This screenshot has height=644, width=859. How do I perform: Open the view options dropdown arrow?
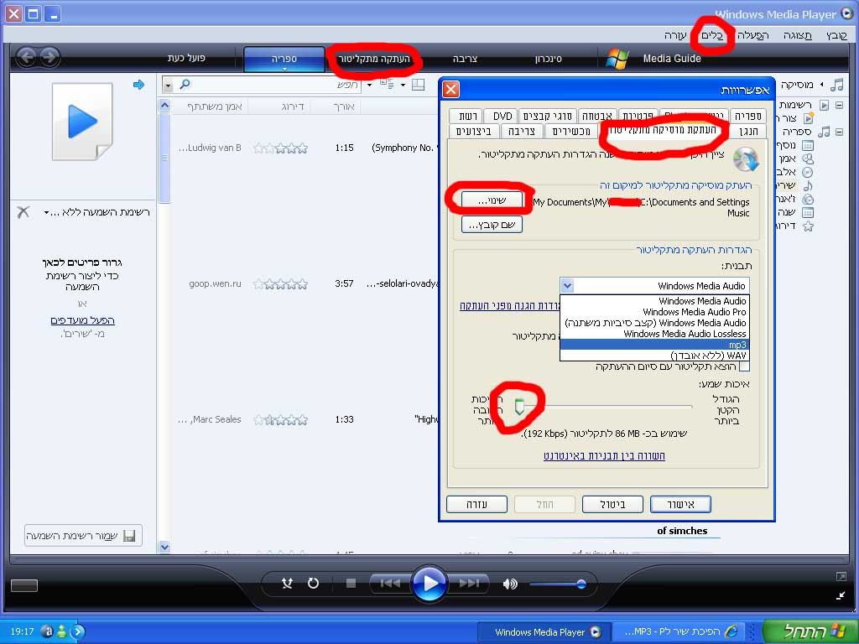tap(403, 85)
